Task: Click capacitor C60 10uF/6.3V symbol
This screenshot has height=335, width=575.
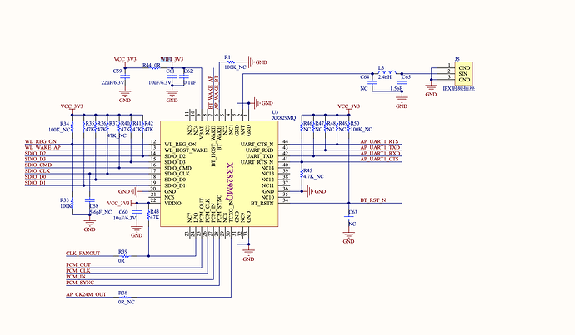Action: click(x=137, y=212)
